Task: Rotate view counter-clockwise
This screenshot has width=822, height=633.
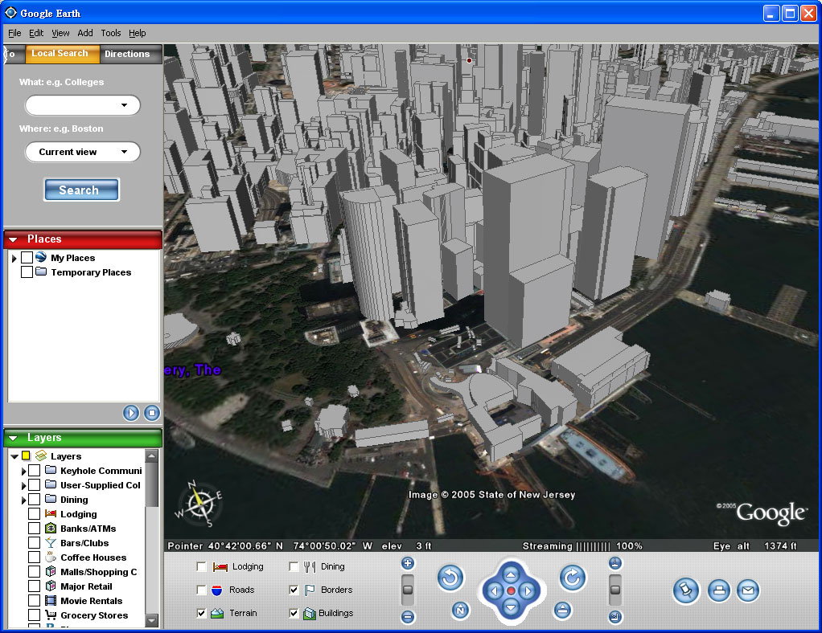Action: click(x=450, y=578)
